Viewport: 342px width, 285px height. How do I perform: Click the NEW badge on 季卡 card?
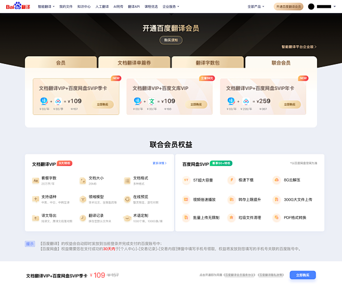point(116,78)
